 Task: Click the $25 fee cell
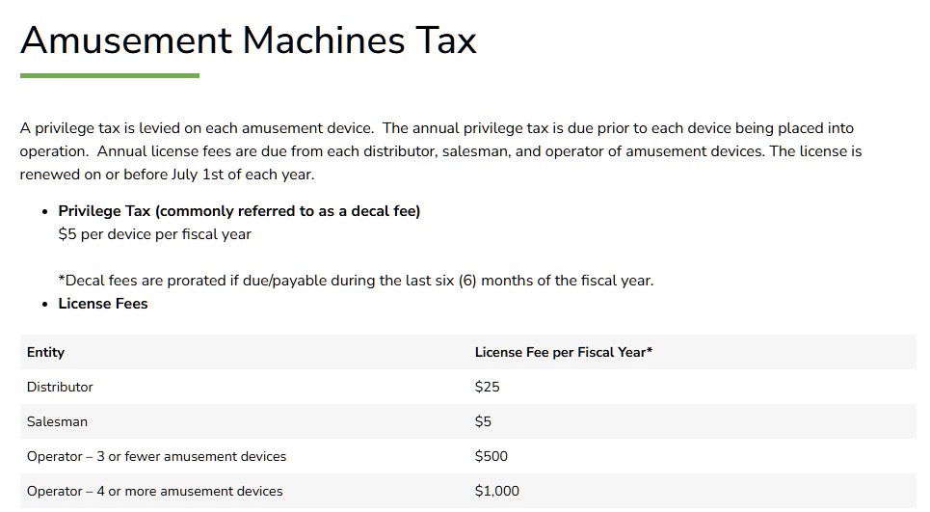(487, 387)
